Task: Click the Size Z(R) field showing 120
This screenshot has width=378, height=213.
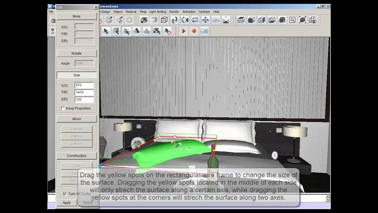Action: pyautogui.click(x=84, y=100)
